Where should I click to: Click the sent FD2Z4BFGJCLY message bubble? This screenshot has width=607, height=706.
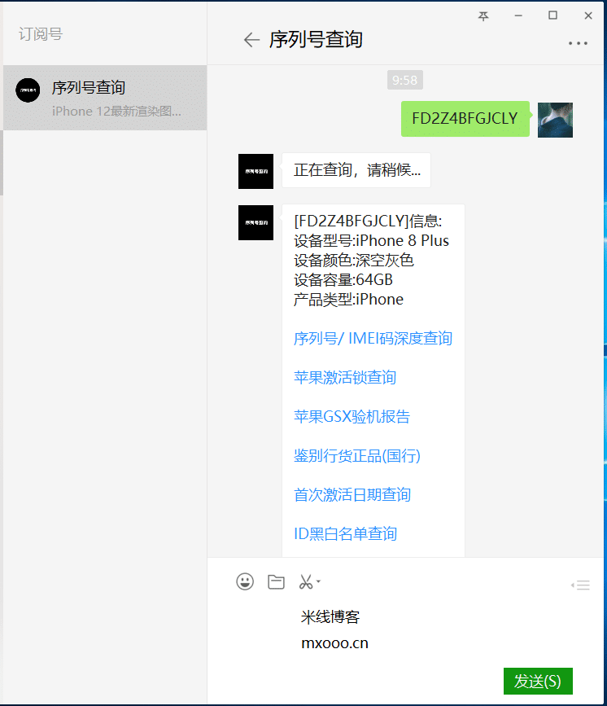(x=465, y=119)
